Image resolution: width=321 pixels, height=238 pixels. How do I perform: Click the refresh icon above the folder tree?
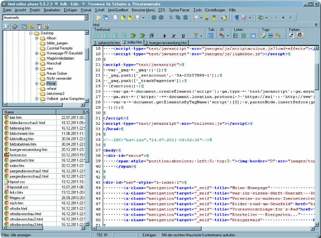pyautogui.click(x=6, y=26)
